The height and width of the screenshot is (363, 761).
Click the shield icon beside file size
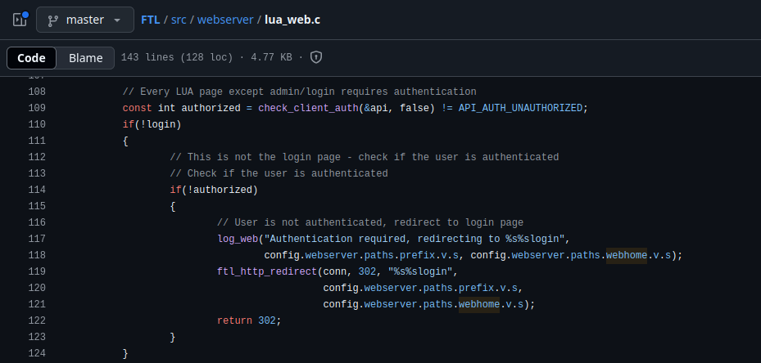pos(316,57)
